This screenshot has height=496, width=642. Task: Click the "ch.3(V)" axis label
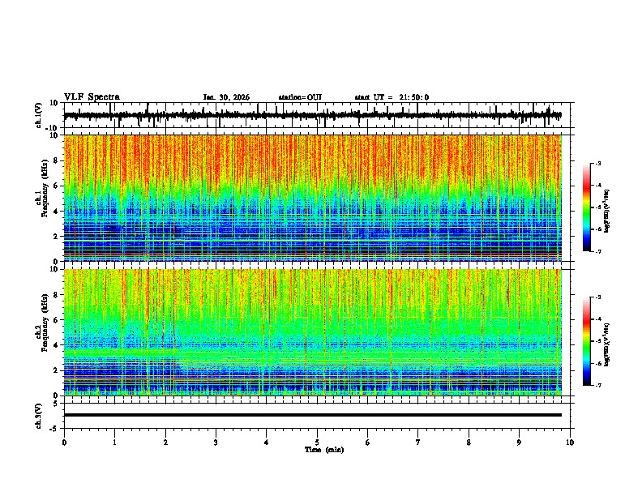[38, 416]
